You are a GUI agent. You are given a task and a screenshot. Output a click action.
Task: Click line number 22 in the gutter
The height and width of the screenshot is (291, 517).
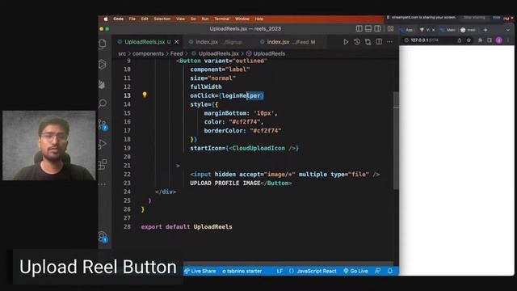tap(127, 175)
